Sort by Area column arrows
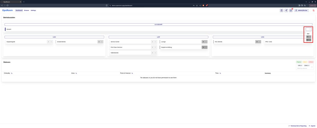This screenshot has width=317, height=128. pos(76,73)
